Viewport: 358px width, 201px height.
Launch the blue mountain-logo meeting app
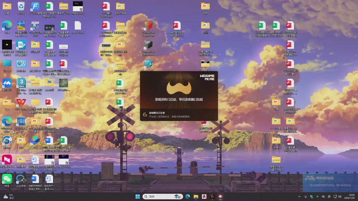point(7,83)
